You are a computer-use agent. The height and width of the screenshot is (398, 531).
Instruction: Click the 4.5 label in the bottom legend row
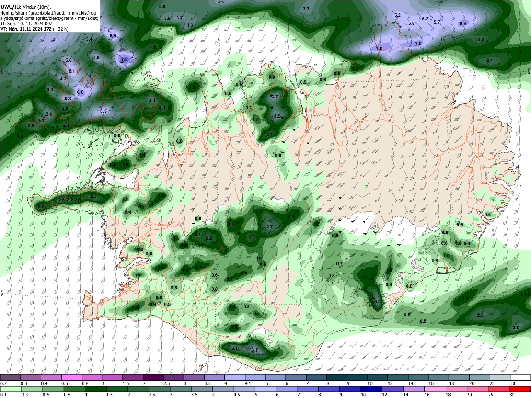coord(237,395)
